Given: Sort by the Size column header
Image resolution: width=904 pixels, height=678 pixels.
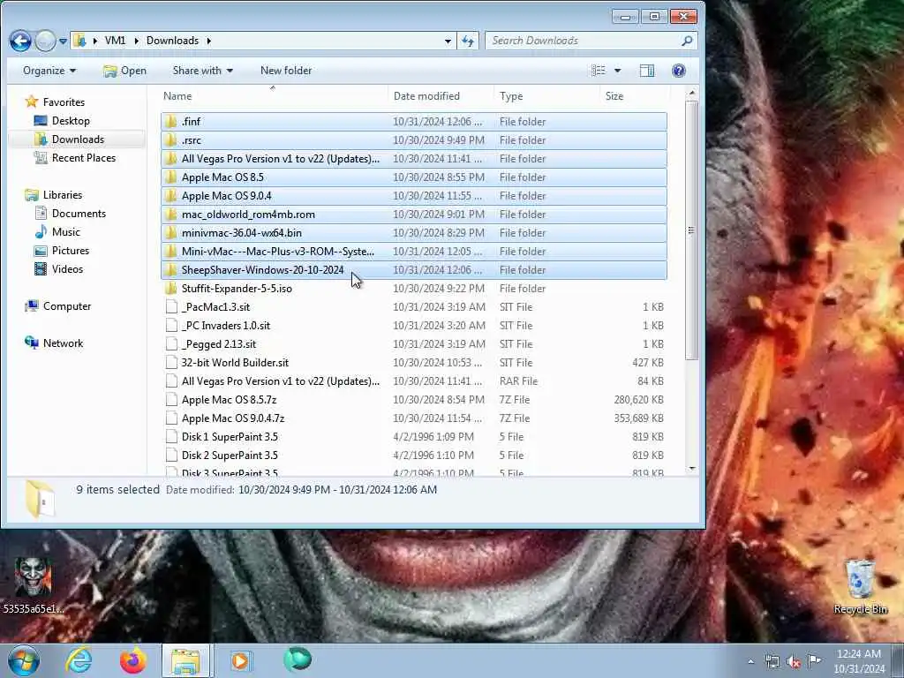Looking at the screenshot, I should point(634,96).
